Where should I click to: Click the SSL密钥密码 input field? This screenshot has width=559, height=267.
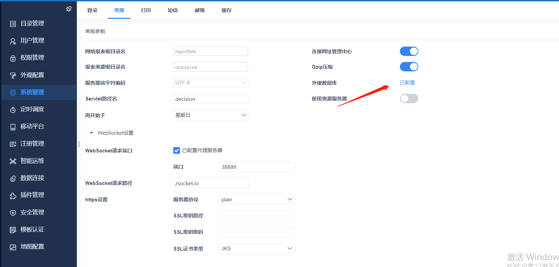(x=257, y=232)
